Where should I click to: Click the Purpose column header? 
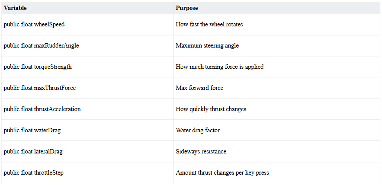(x=187, y=8)
